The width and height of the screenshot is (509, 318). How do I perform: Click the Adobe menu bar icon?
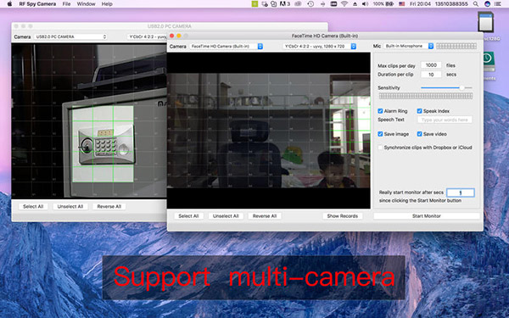tap(285, 4)
